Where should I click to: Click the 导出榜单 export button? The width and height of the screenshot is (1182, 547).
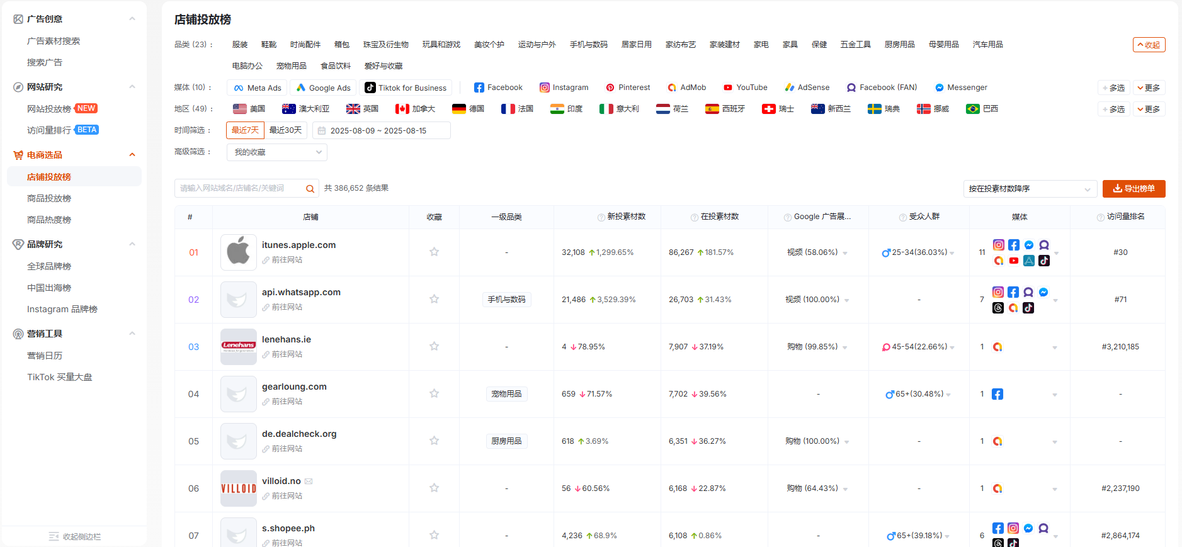1134,189
